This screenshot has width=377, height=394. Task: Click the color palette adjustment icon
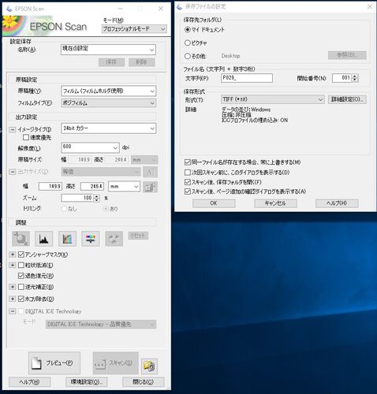tap(114, 239)
